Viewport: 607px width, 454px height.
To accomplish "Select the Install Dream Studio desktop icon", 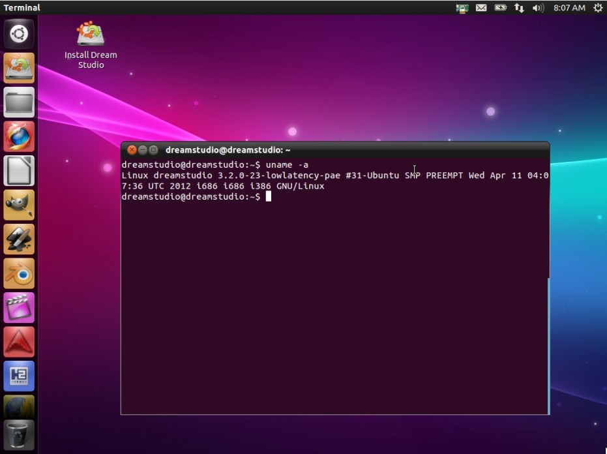I will [x=91, y=45].
